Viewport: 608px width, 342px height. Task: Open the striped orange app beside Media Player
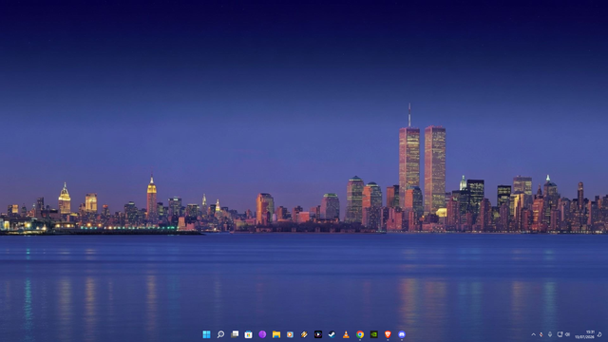point(304,334)
